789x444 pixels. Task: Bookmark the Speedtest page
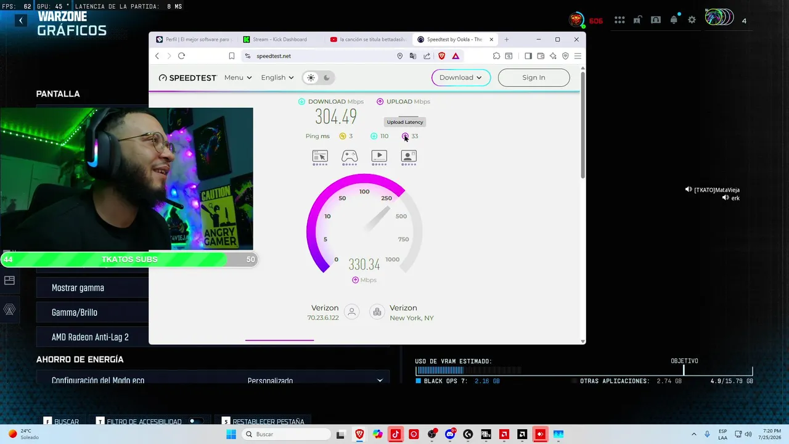click(232, 56)
